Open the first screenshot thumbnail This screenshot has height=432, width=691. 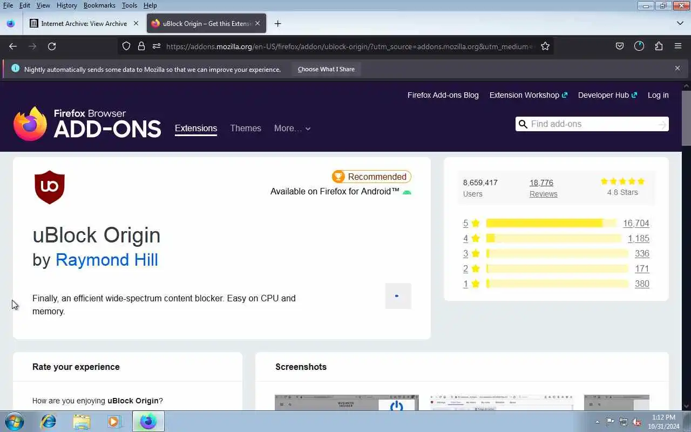tap(347, 402)
